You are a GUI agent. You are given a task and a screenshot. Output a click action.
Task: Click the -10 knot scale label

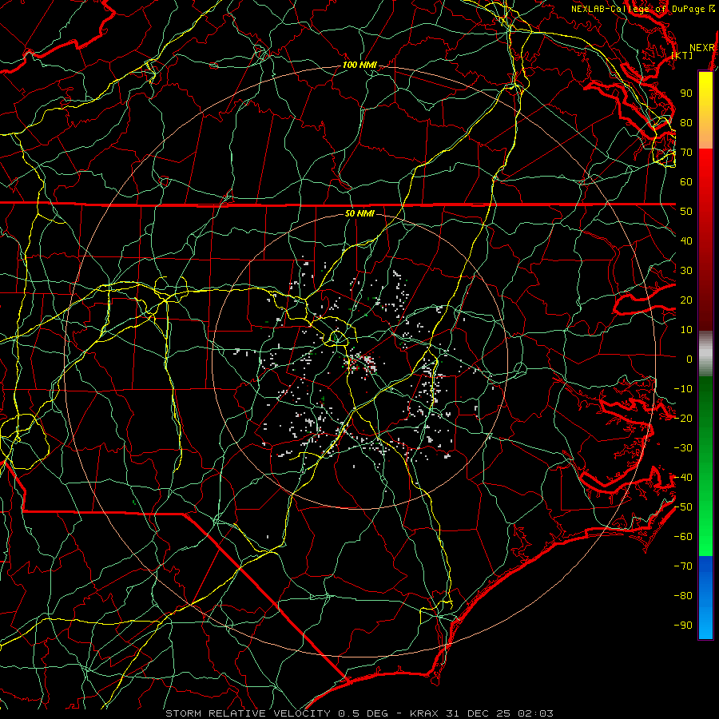[x=683, y=389]
